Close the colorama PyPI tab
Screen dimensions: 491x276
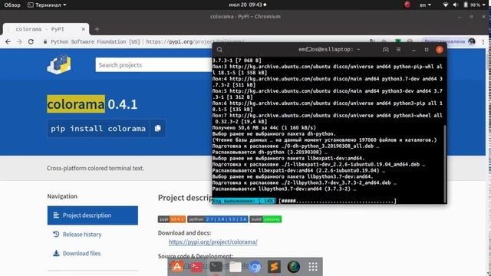[x=84, y=29]
